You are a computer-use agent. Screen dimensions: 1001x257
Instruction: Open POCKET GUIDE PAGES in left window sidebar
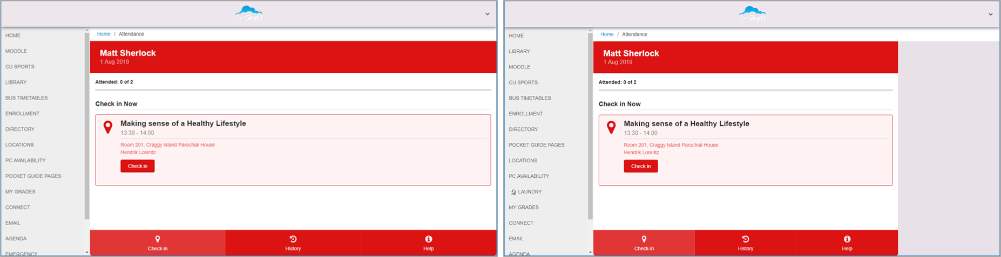tap(33, 176)
